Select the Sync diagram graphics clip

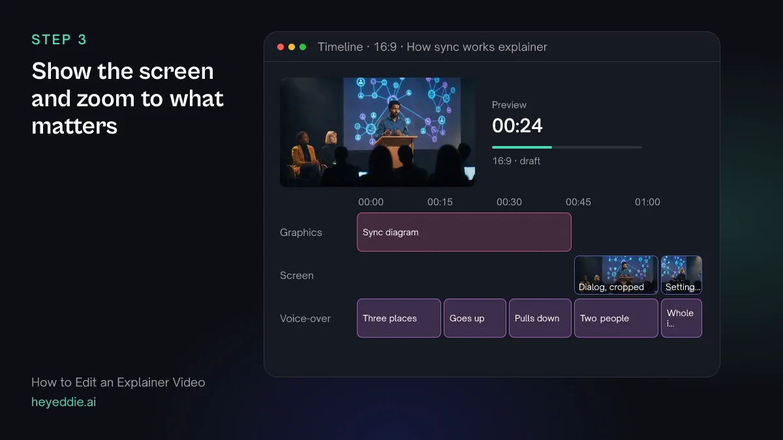click(464, 232)
